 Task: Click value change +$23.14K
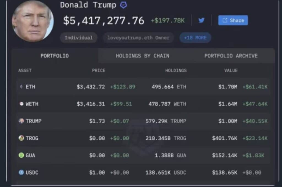(x=255, y=138)
